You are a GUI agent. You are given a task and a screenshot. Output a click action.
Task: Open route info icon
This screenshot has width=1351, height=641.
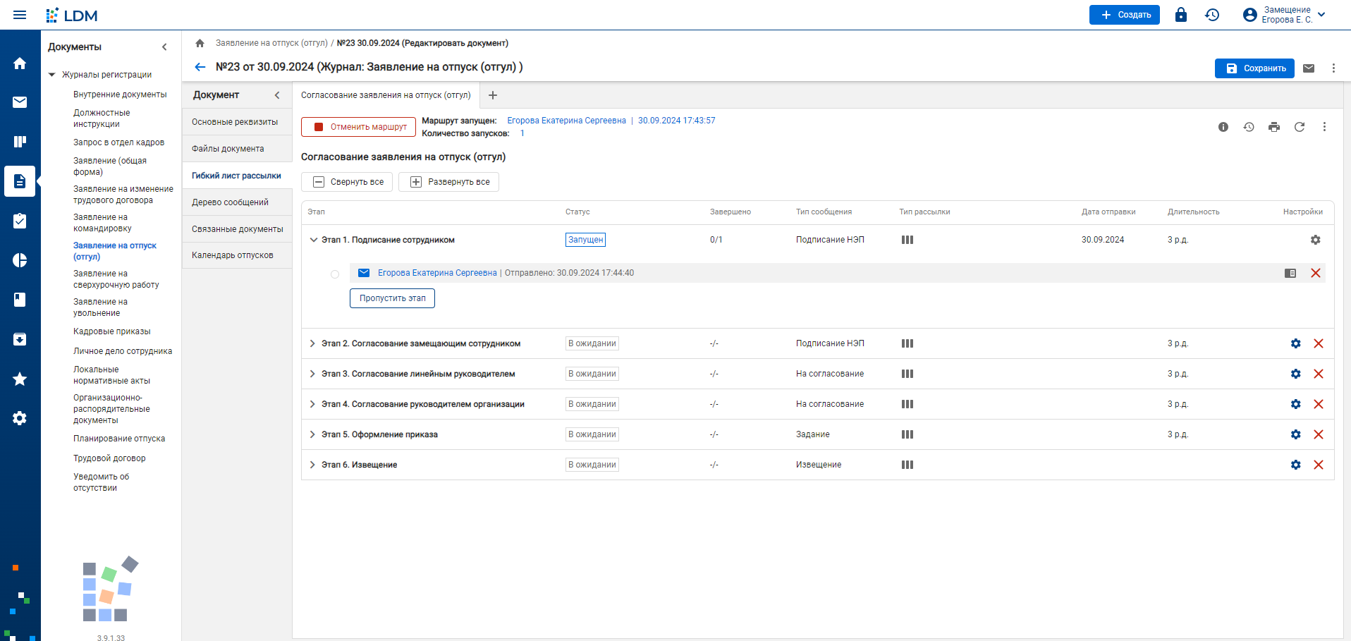(1223, 127)
